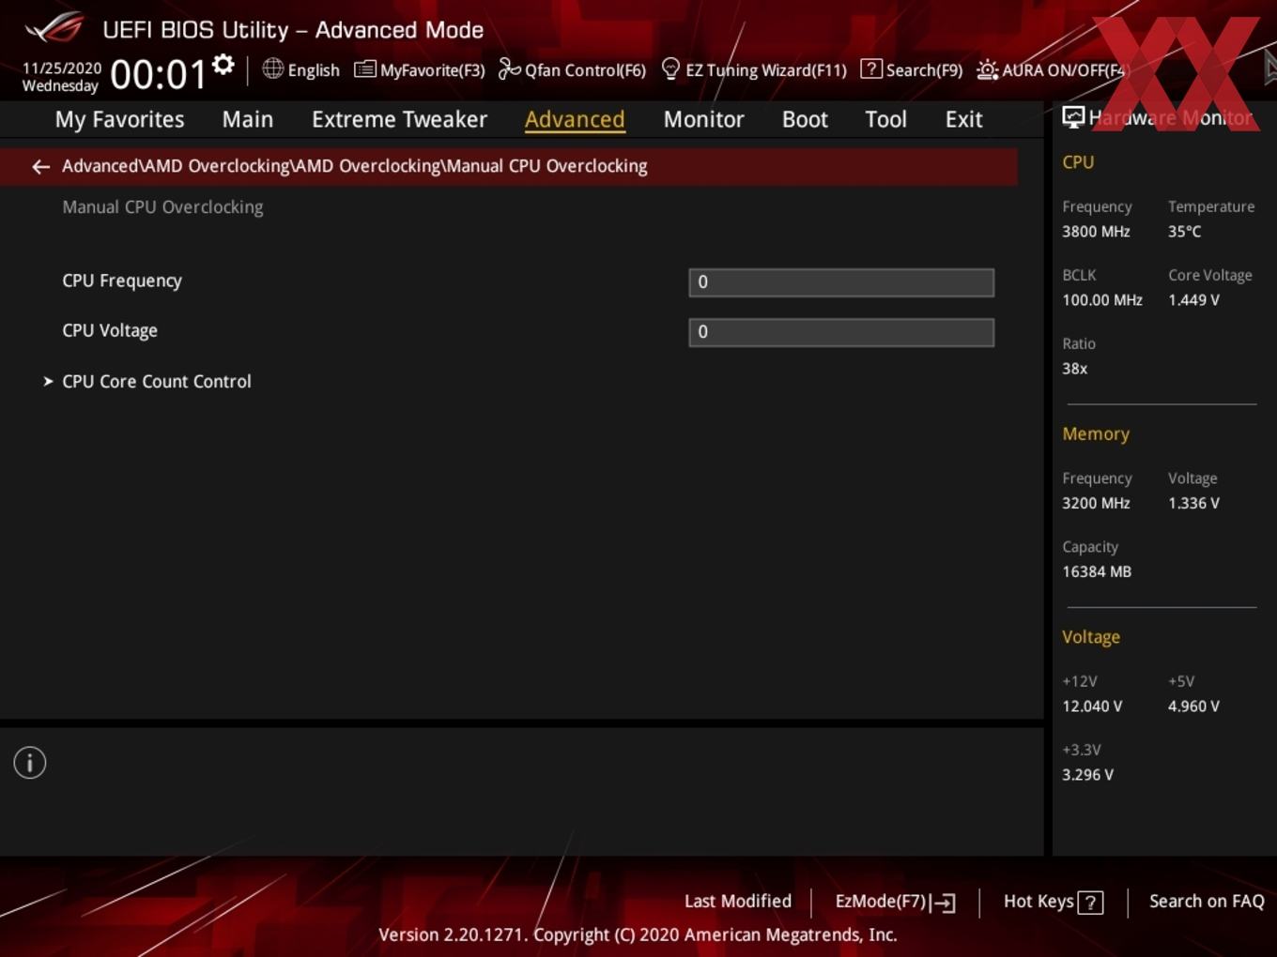This screenshot has width=1277, height=957.
Task: Click the CPU Voltage input field
Action: coord(841,332)
